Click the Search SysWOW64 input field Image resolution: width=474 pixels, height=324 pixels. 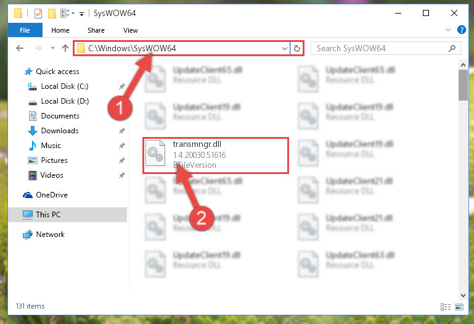click(381, 49)
